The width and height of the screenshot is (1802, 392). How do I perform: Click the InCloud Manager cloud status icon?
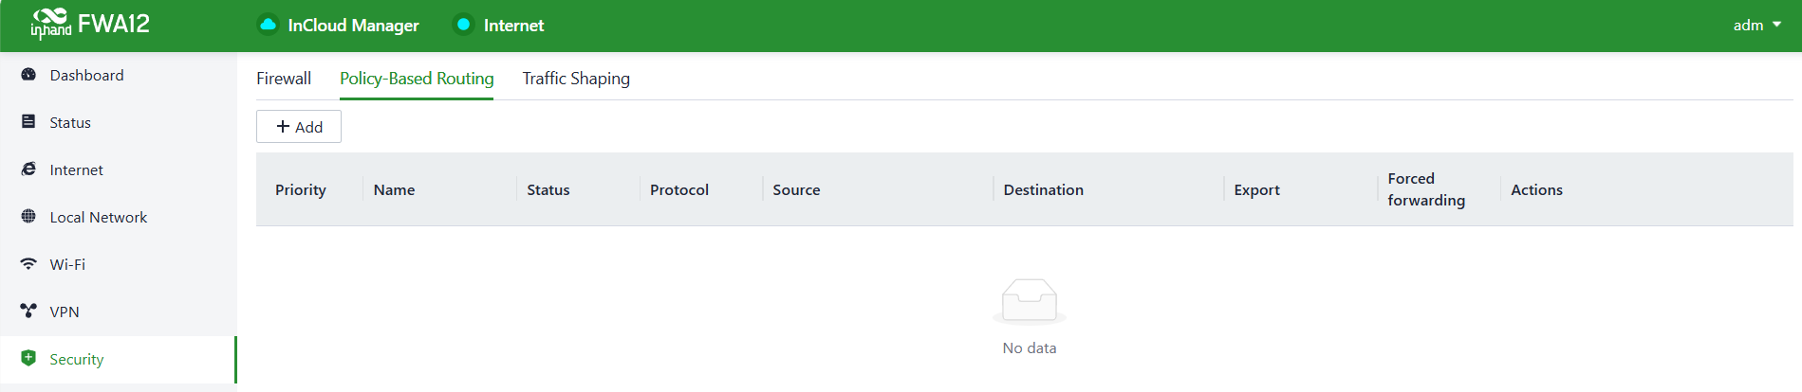(268, 25)
